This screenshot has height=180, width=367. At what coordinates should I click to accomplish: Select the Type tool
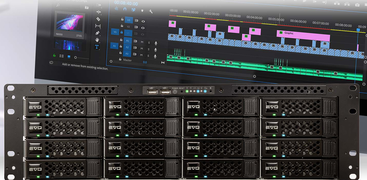[x=97, y=47]
